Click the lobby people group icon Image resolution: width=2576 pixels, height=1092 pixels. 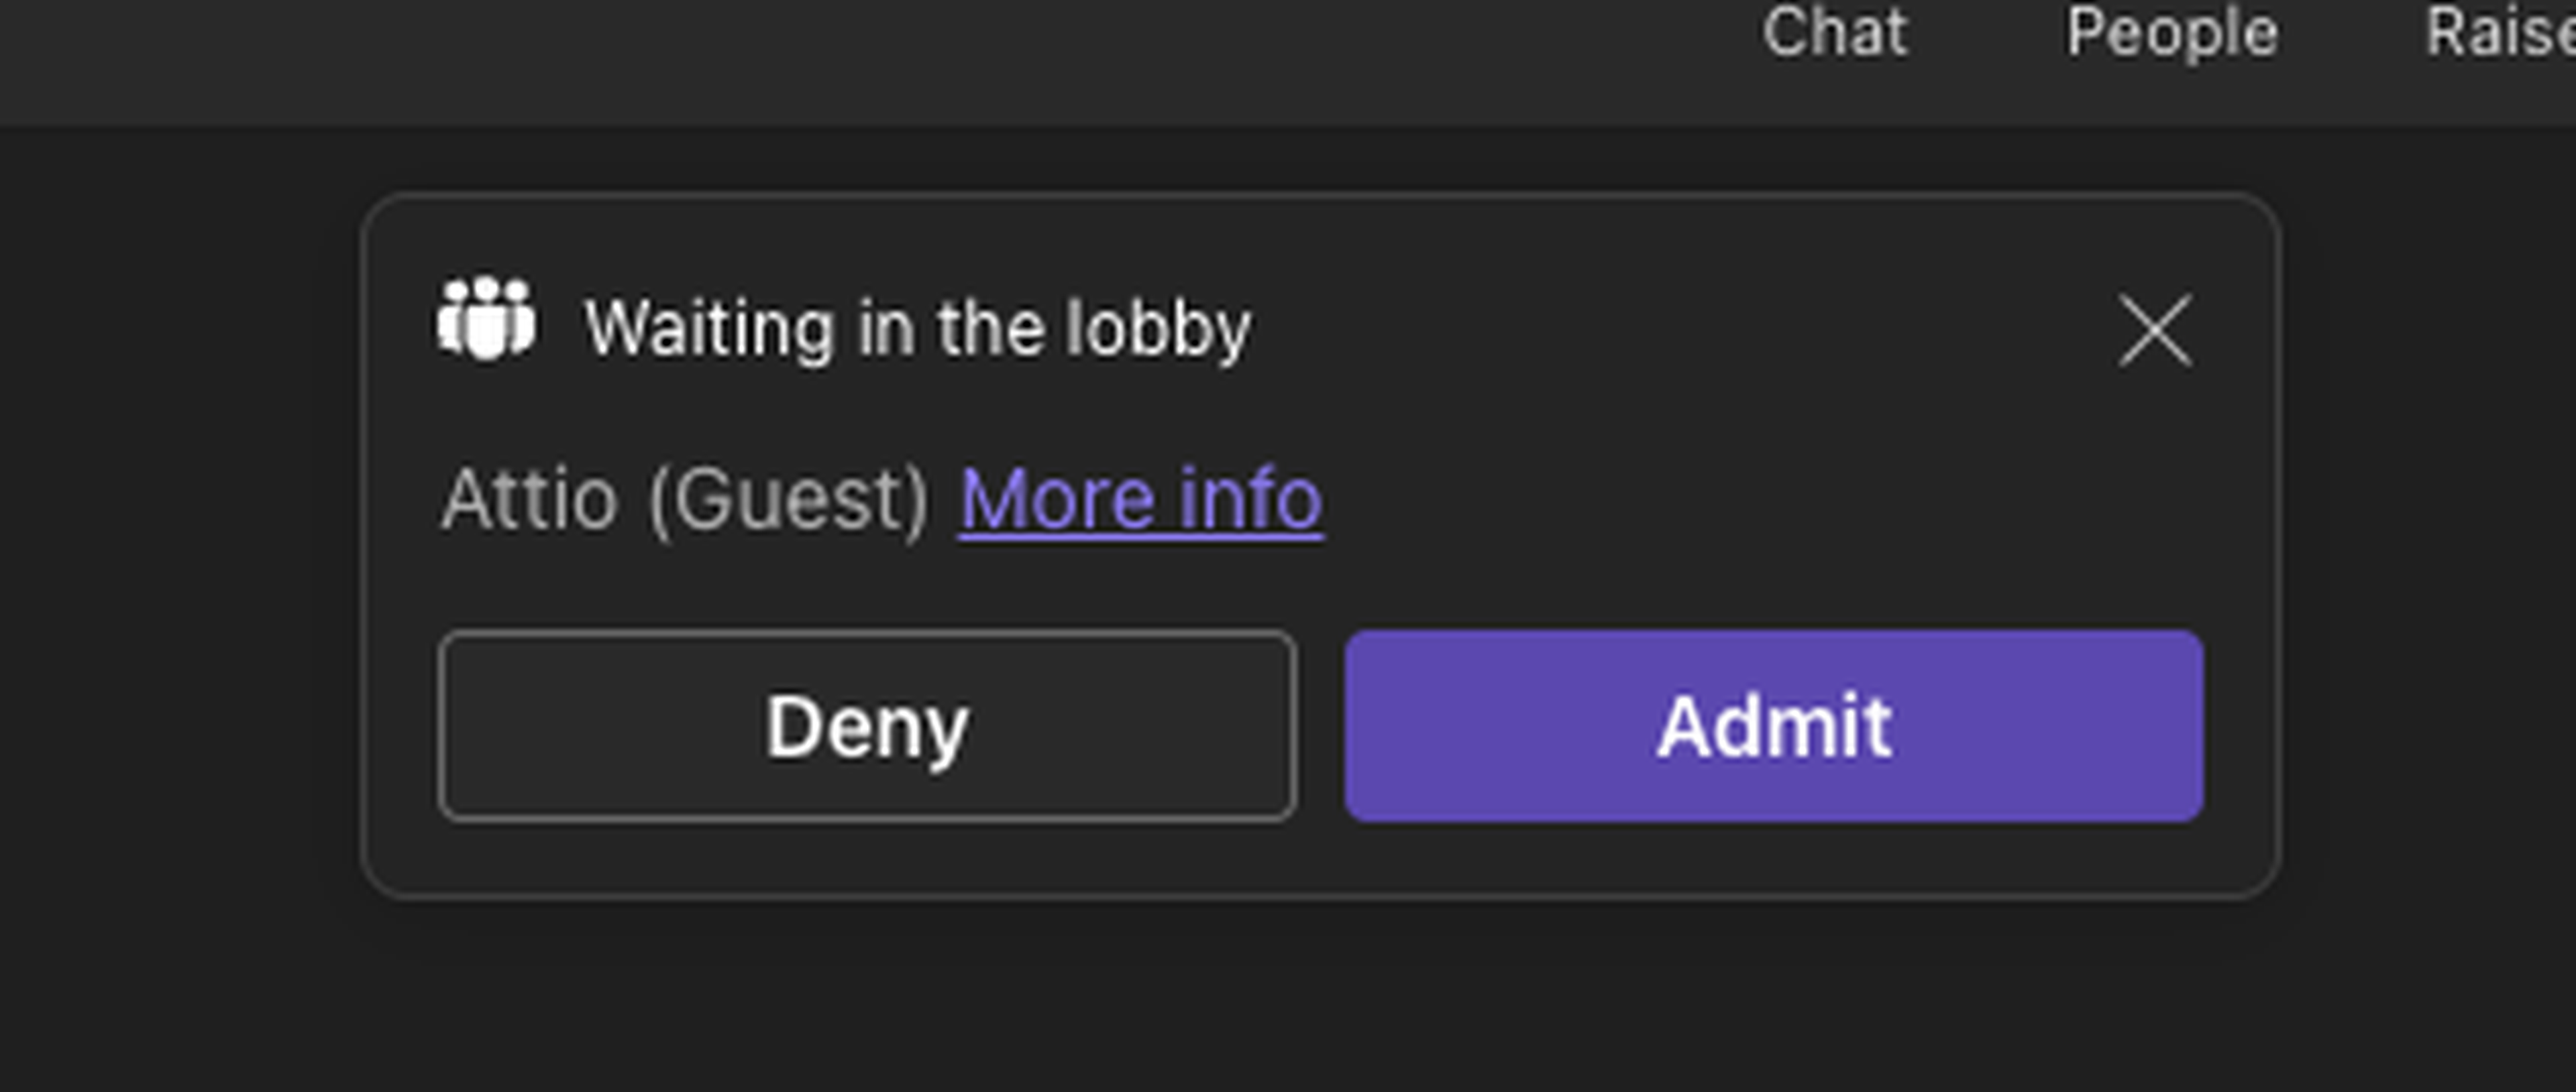[x=486, y=320]
